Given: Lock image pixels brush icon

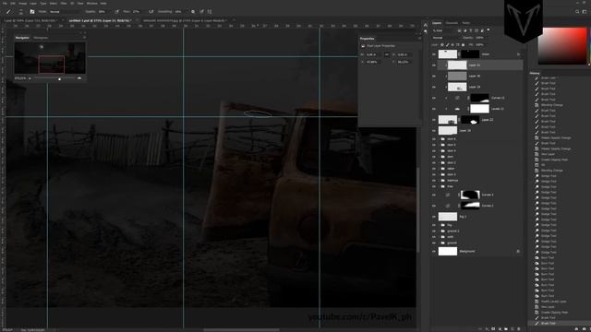Looking at the screenshot, I should point(447,45).
